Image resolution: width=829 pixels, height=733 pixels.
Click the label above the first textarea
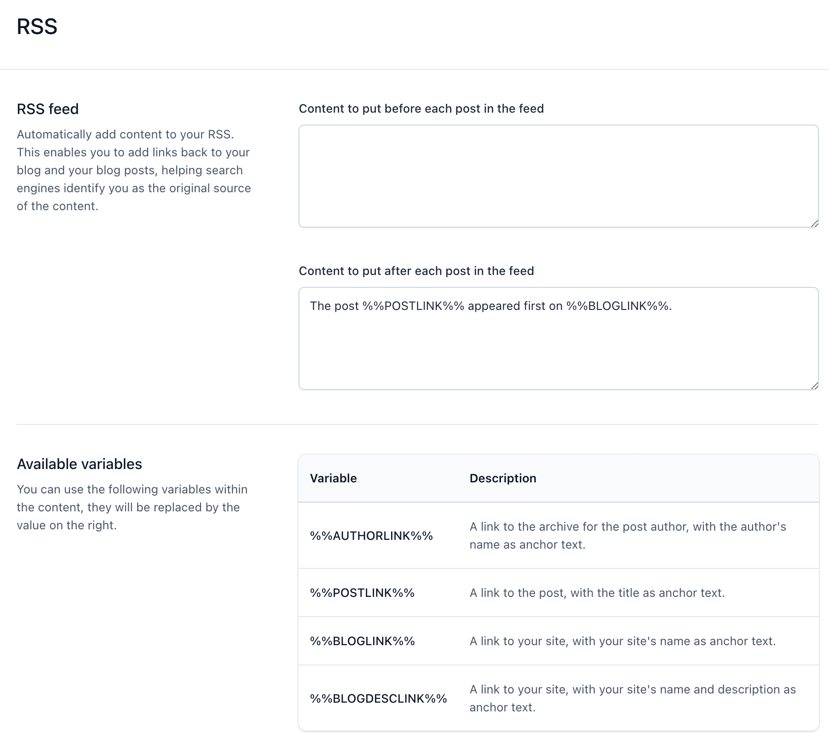coord(421,109)
